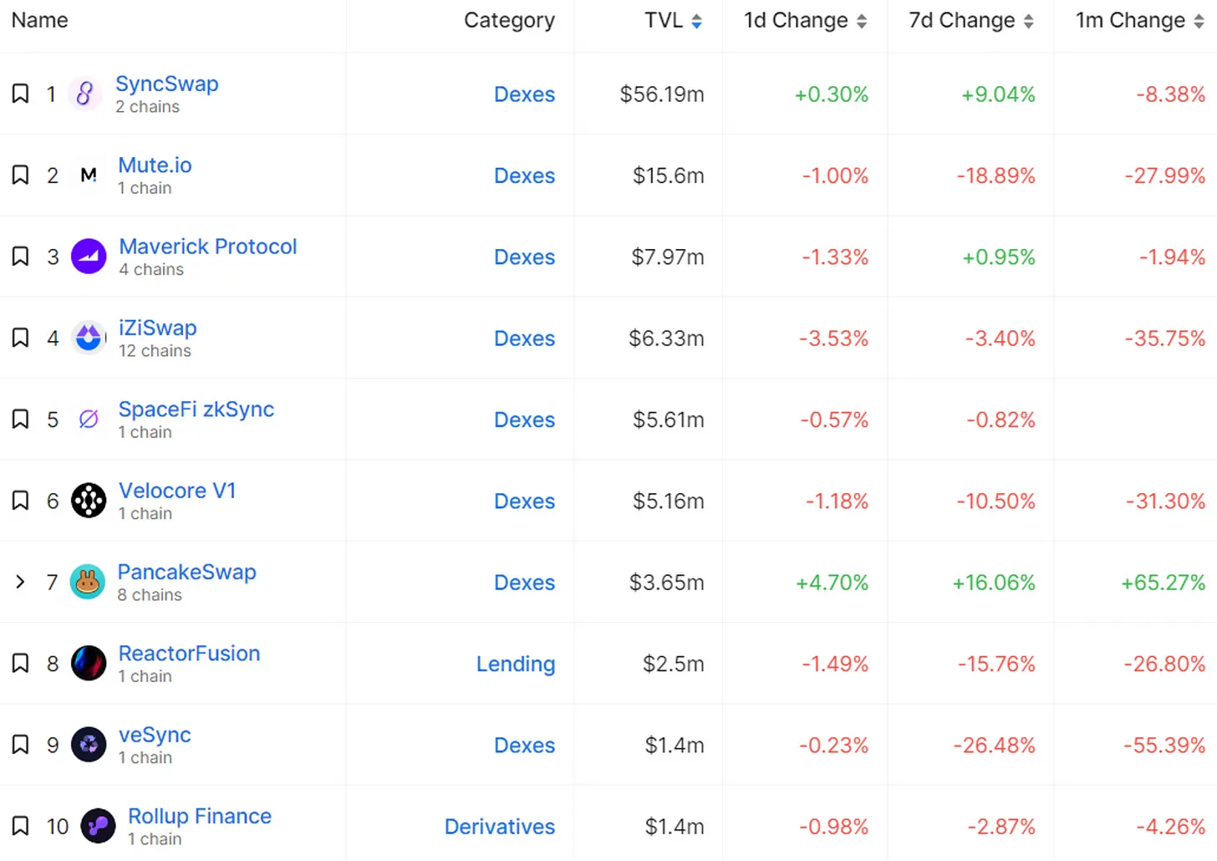This screenshot has width=1217, height=861.
Task: Click the Maverick Protocol purple logo
Action: click(89, 257)
